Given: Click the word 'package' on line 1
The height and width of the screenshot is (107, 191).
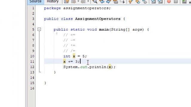Looking at the screenshot, I should tap(53, 8).
